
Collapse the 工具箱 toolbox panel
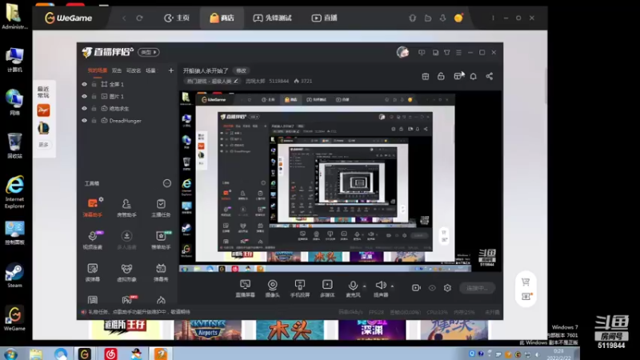167,183
